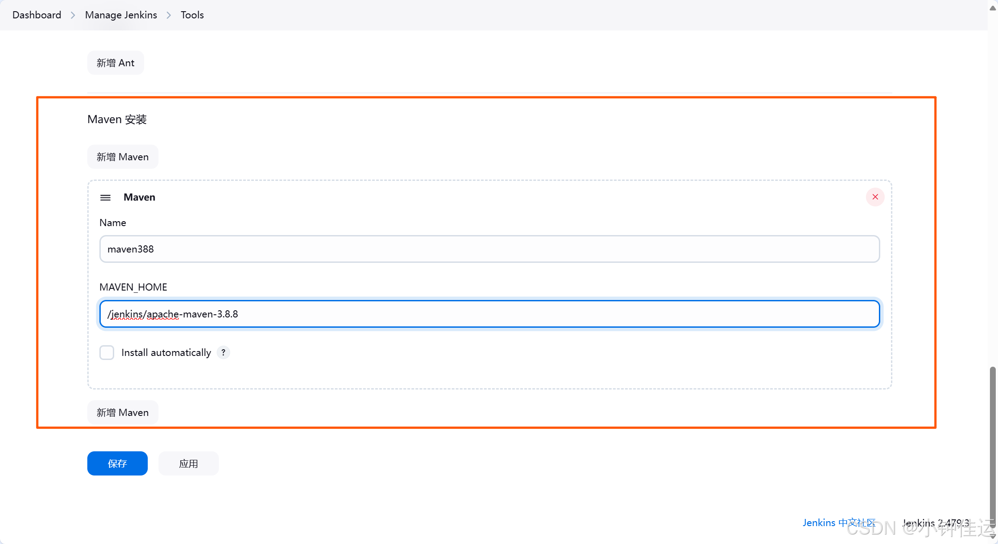998x544 pixels.
Task: Click into the MAVEN_HOME path field
Action: click(489, 314)
